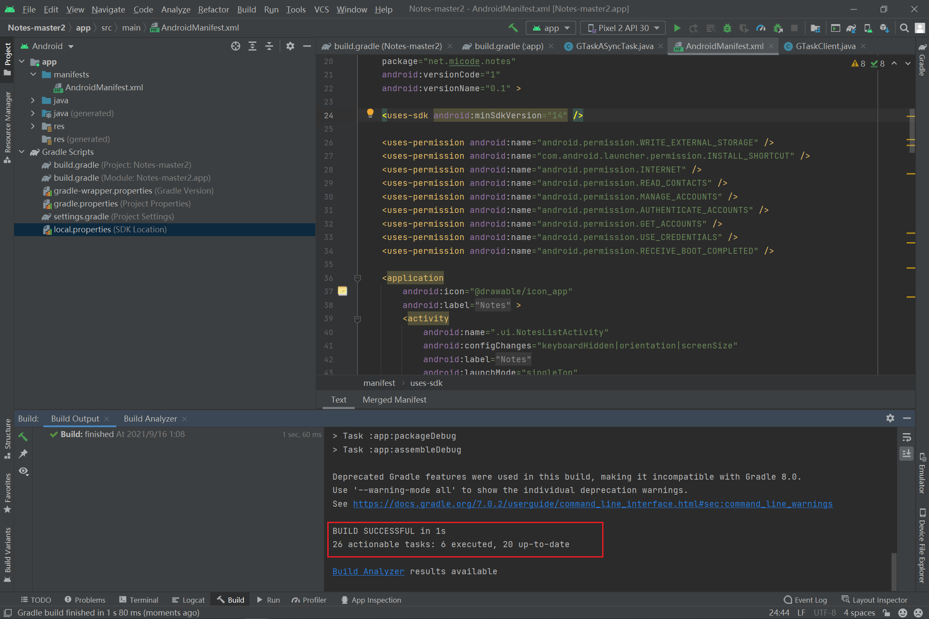The width and height of the screenshot is (929, 619).
Task: Open the VCS menu
Action: pos(321,9)
